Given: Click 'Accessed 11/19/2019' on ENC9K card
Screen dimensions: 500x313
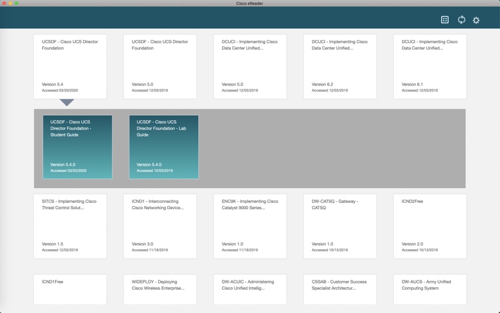Looking at the screenshot, I should tap(240, 250).
